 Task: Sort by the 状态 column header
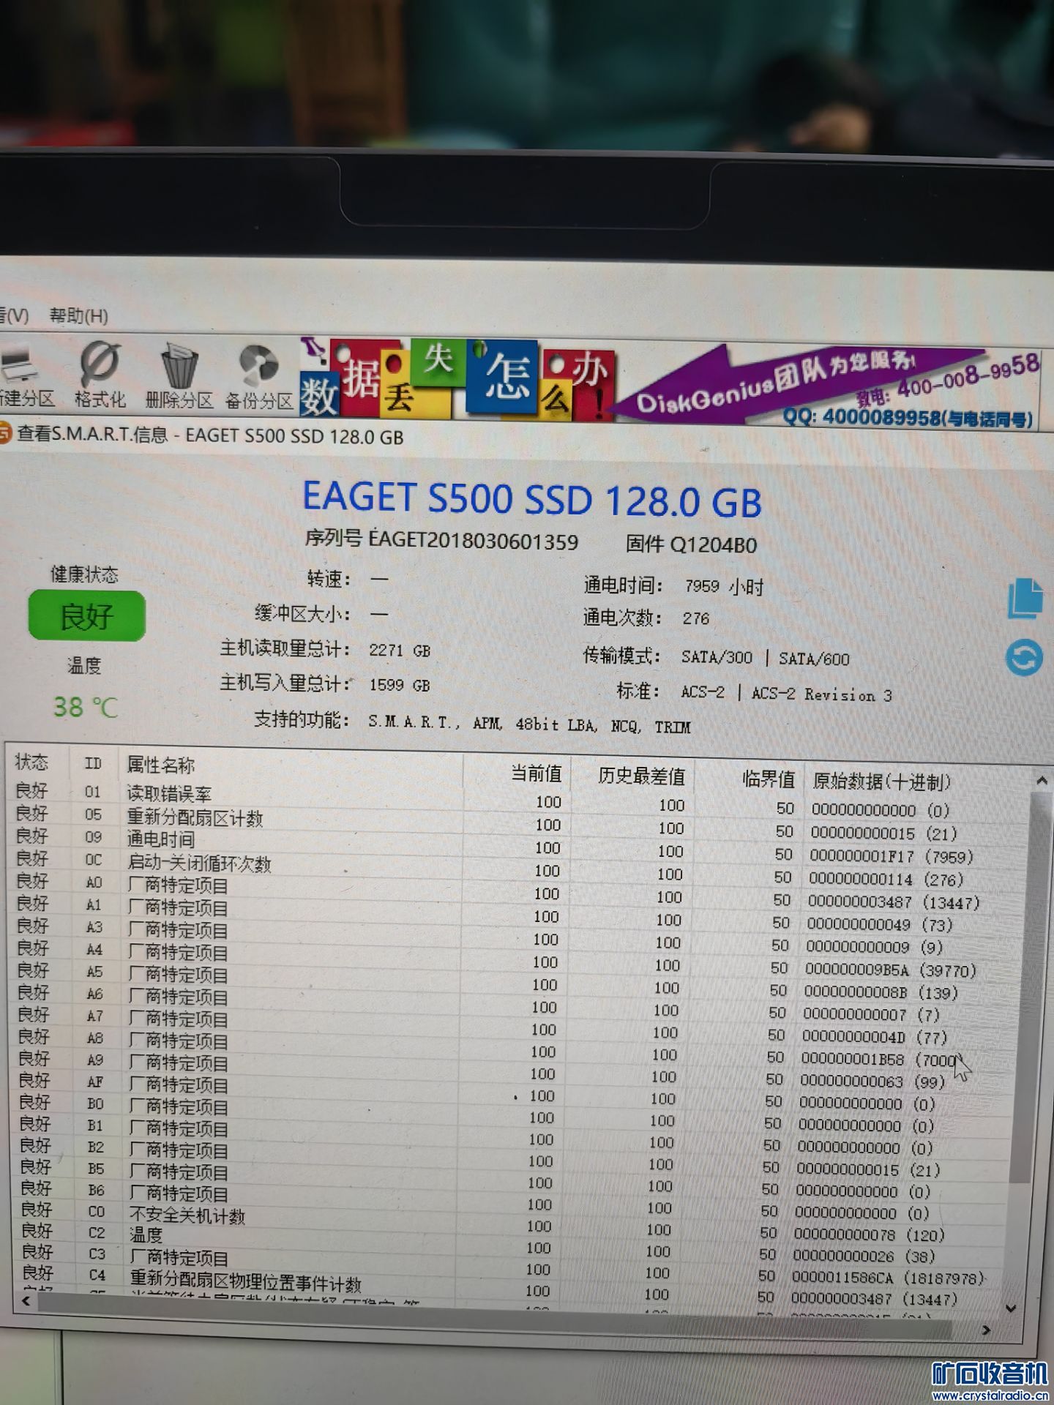[31, 762]
